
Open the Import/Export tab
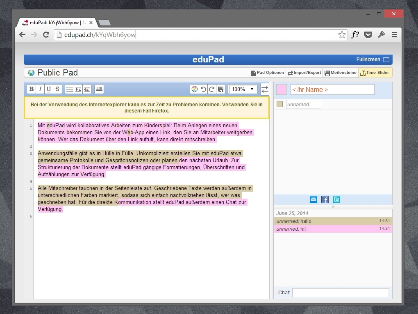point(304,73)
